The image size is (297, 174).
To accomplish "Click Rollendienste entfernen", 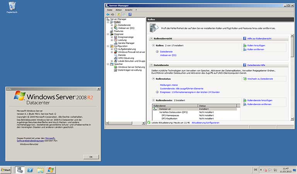I will coord(259,104).
